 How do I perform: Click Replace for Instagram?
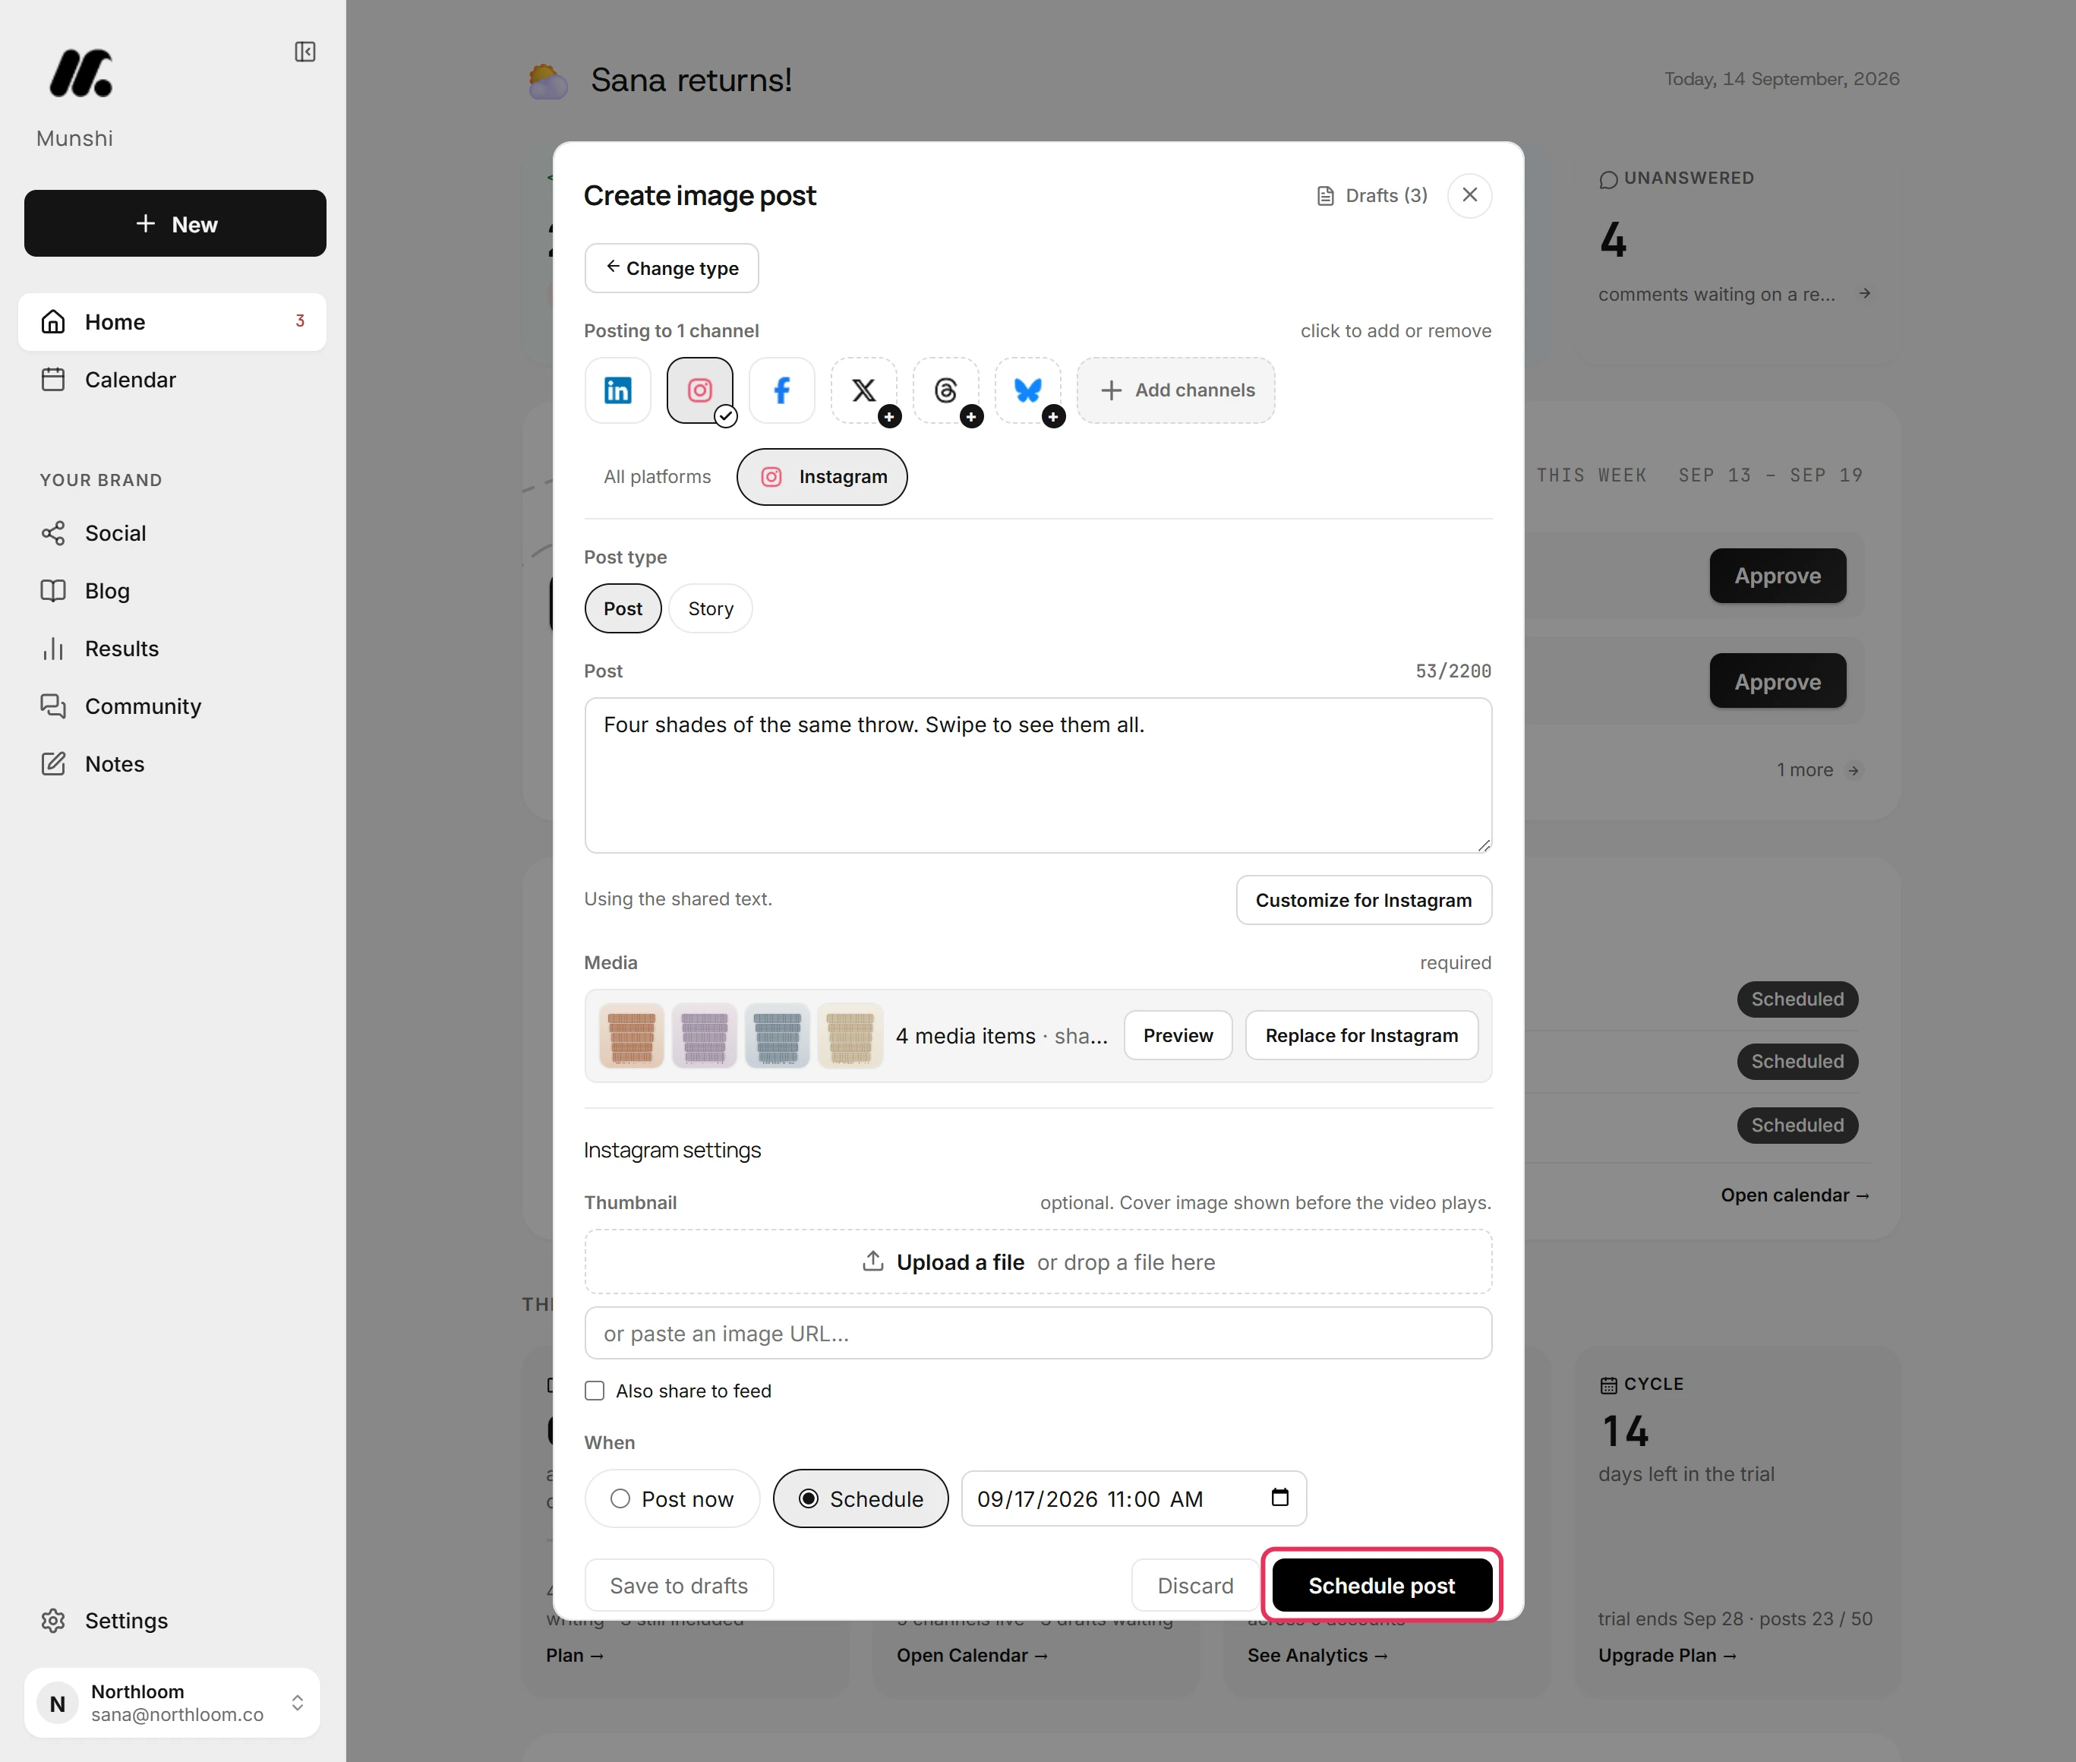[x=1362, y=1036]
